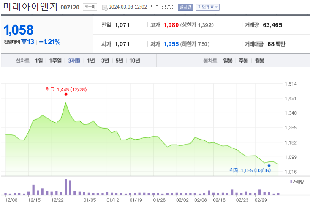The image size is (310, 212).
Task: Select the 1주일 line chart tab
Action: 55,61
